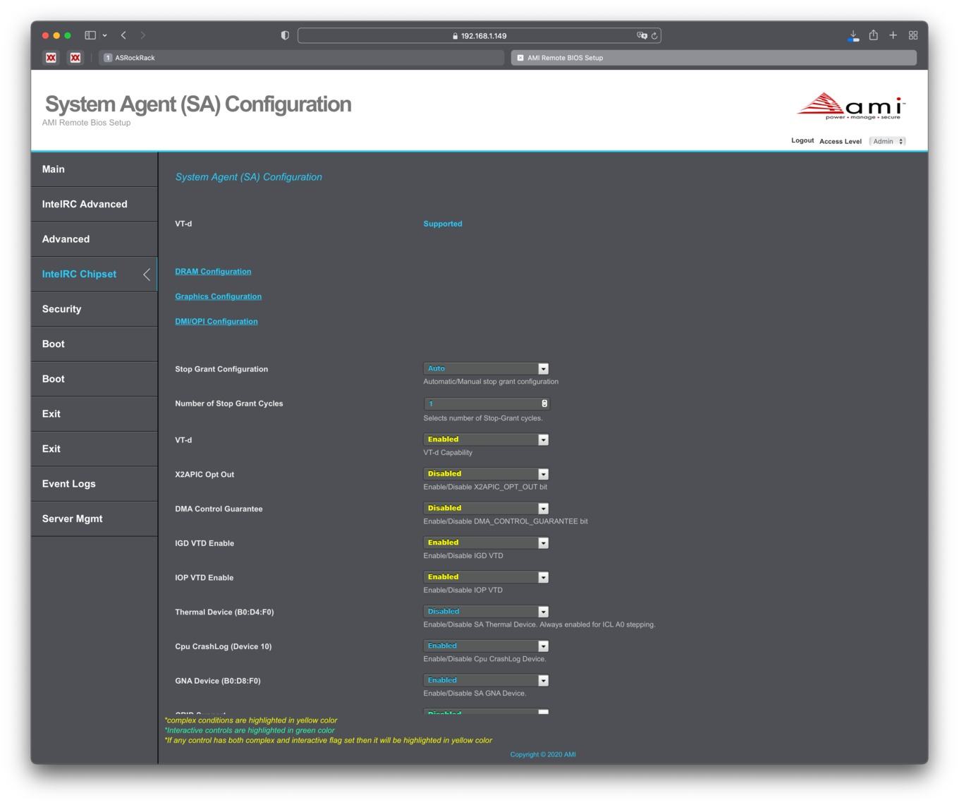Click stepper on Stop Grant Cycles
This screenshot has width=959, height=805.
pyautogui.click(x=544, y=404)
